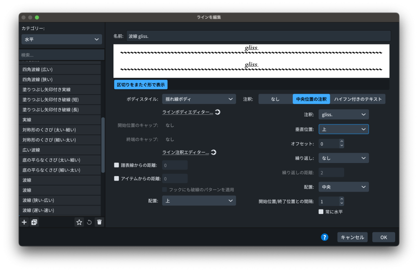Click the trash delete line icon
Image resolution: width=418 pixels, height=271 pixels.
(99, 222)
